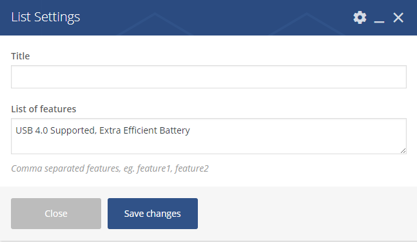Open the gear settings icon in header

(x=360, y=17)
